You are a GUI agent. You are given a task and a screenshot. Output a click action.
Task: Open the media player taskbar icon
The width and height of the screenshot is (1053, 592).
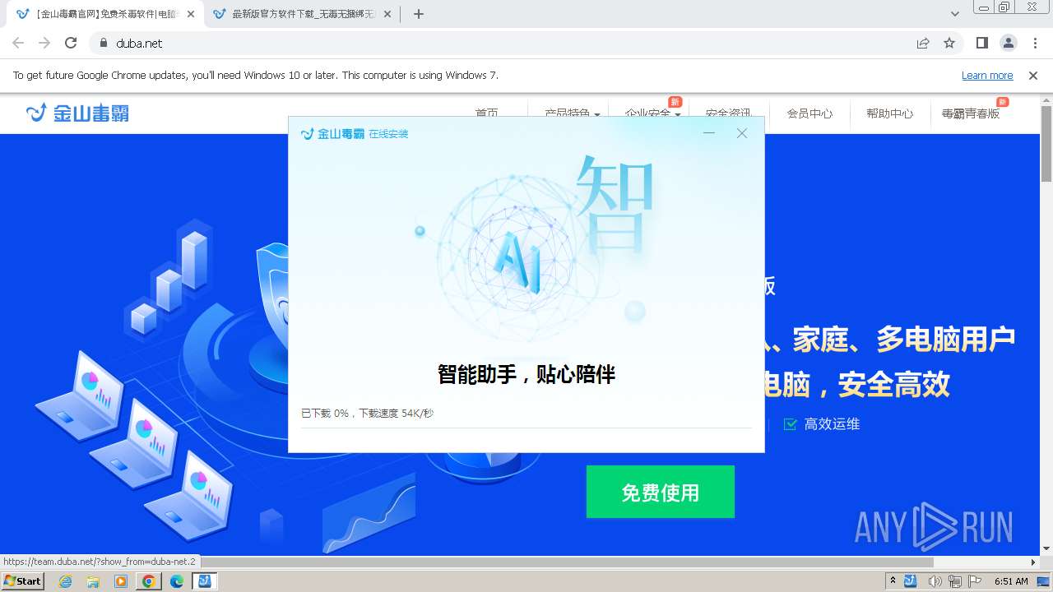[x=121, y=580]
